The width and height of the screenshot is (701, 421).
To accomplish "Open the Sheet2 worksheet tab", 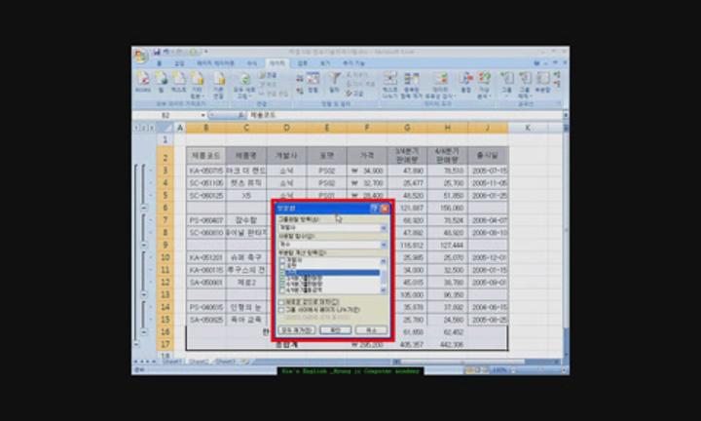I will (198, 361).
